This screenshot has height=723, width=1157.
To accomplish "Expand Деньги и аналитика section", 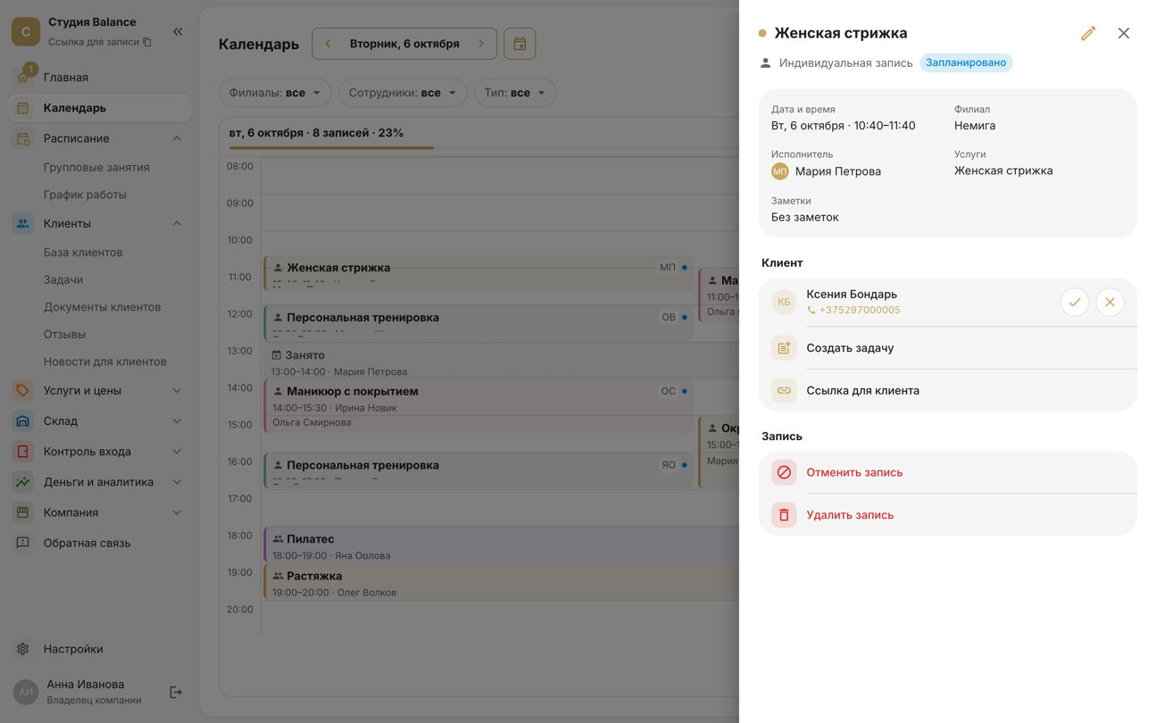I will click(177, 482).
